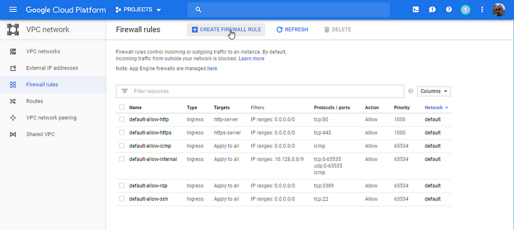
Task: Check the default-allow-ssh row checkbox
Action: pos(122,199)
